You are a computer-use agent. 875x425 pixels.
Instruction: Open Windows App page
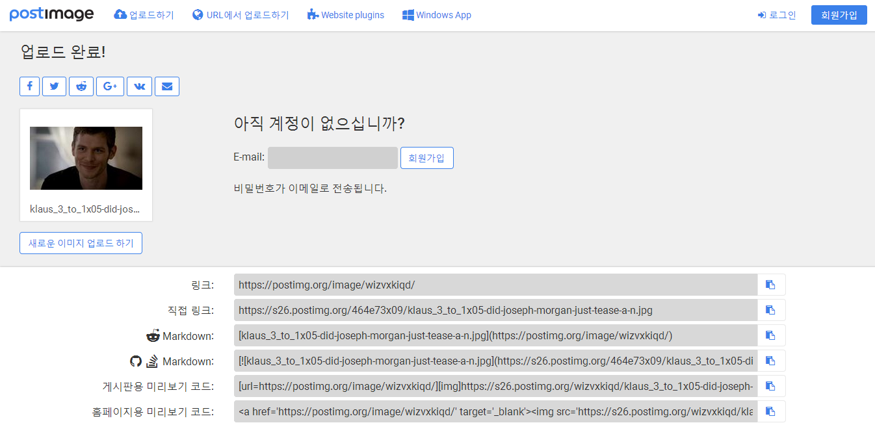click(x=437, y=15)
